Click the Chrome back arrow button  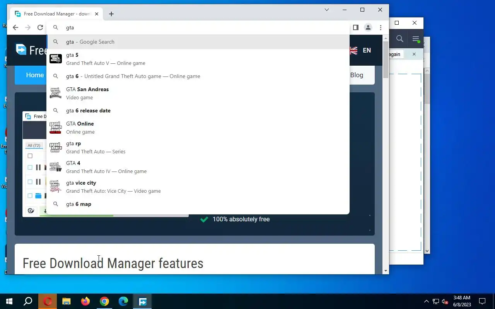point(15,27)
